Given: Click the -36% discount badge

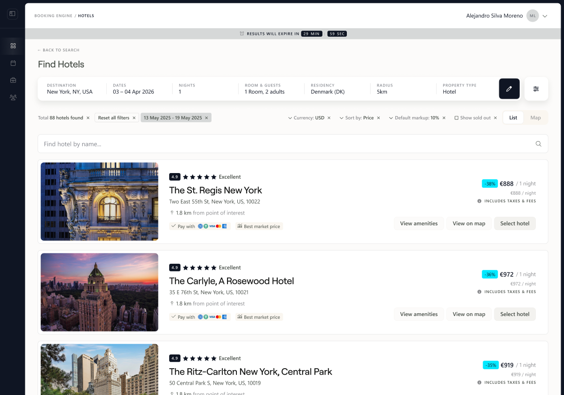Looking at the screenshot, I should click(490, 275).
